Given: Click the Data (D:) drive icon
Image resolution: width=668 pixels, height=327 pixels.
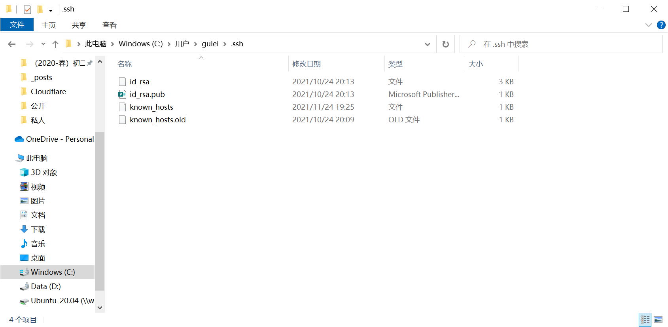Looking at the screenshot, I should point(24,286).
